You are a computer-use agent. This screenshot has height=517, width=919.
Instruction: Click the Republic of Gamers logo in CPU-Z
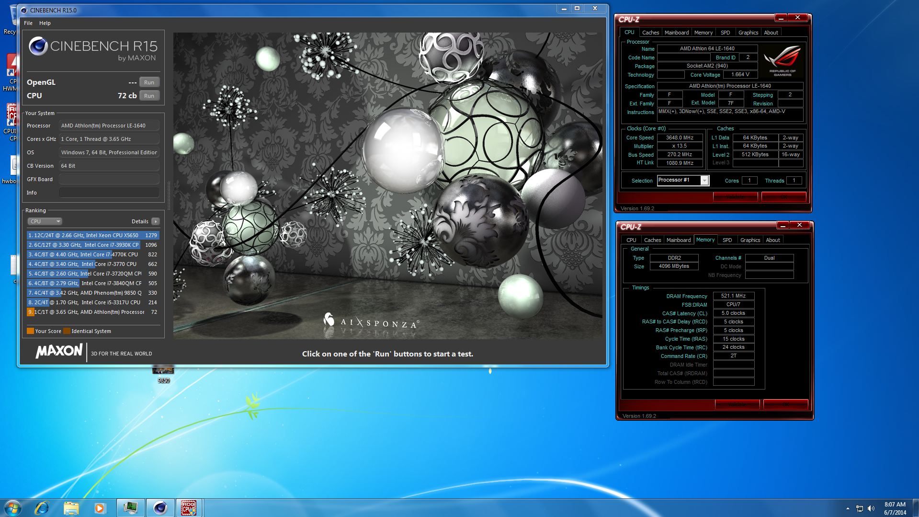(783, 61)
